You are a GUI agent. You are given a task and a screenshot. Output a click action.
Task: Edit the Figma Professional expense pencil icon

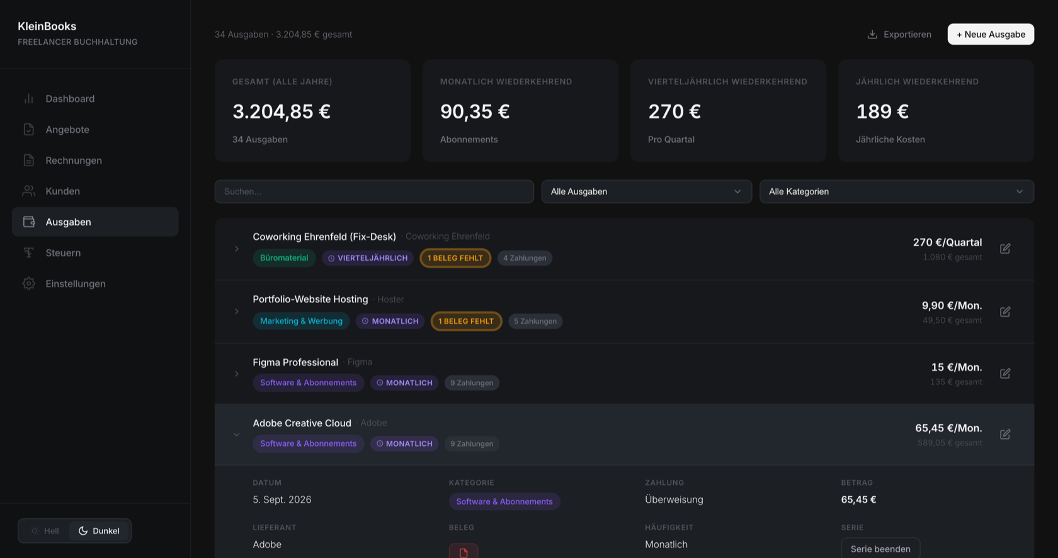click(x=1005, y=373)
